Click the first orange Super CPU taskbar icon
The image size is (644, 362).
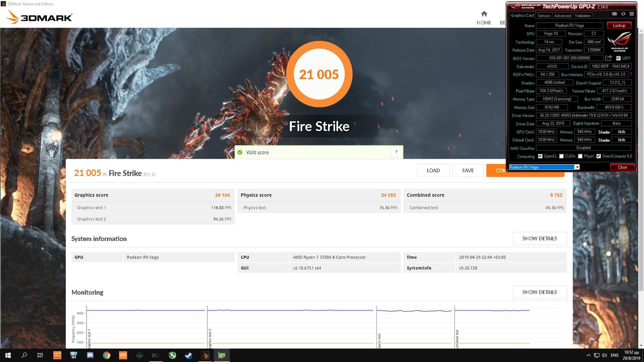pyautogui.click(x=57, y=355)
